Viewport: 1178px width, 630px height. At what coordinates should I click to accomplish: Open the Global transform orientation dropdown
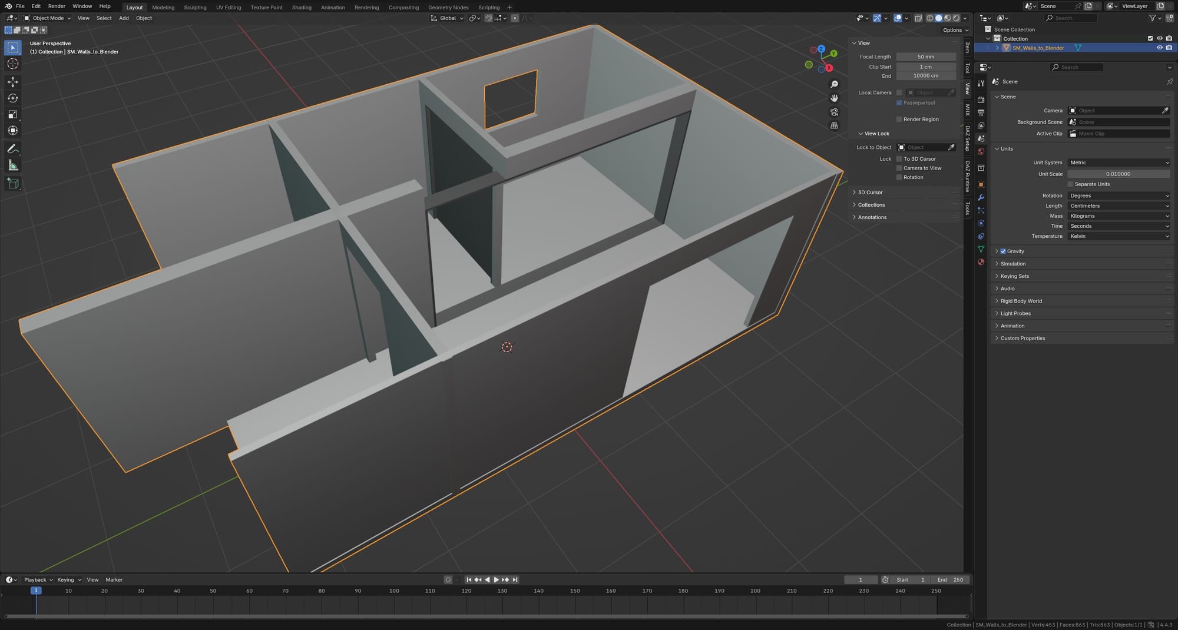[447, 18]
